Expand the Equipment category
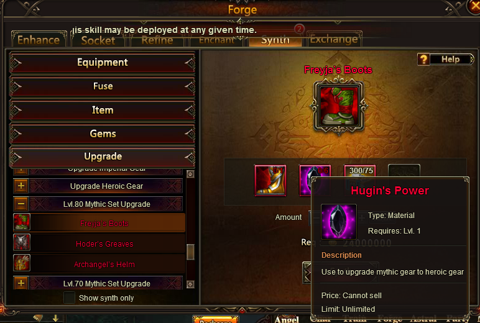 [102, 62]
